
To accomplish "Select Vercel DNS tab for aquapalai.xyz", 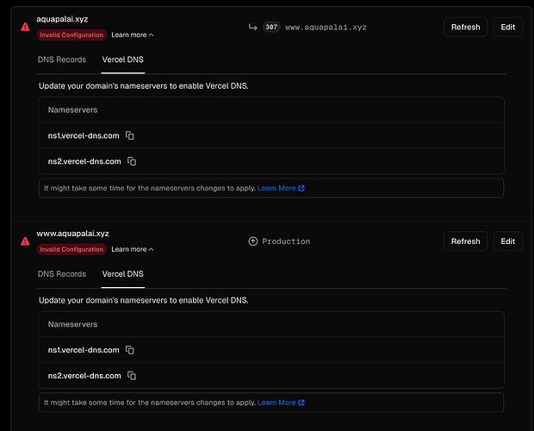I will tap(123, 59).
